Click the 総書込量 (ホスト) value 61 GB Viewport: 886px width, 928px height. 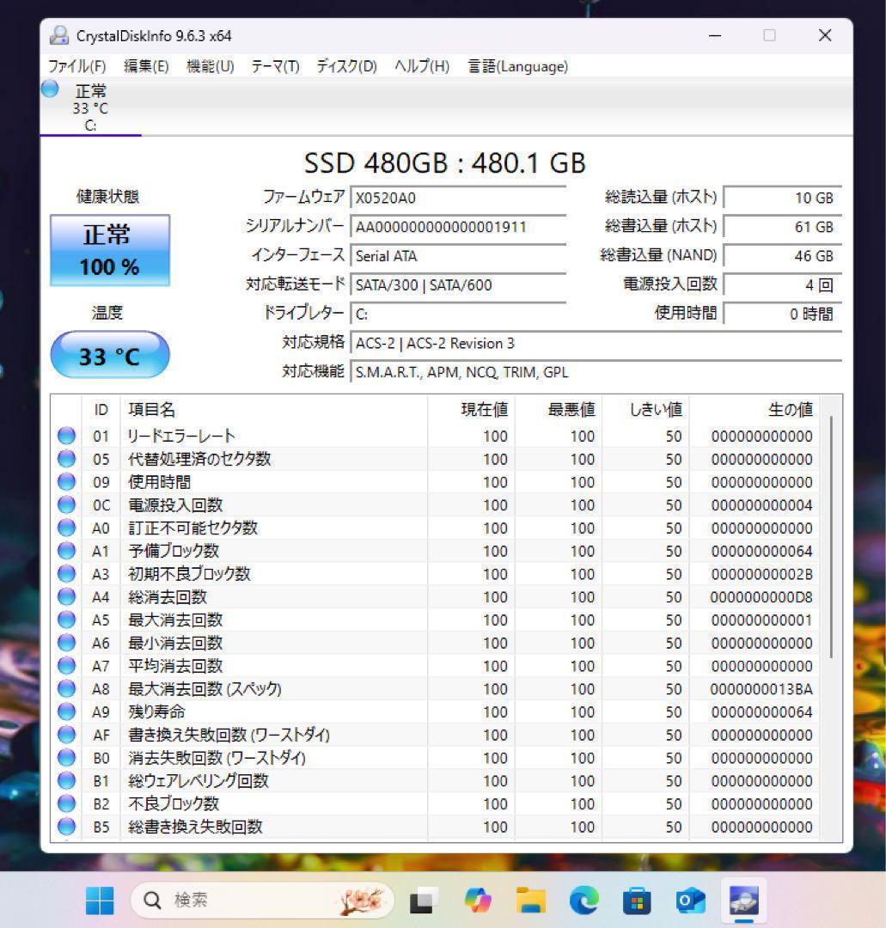coord(782,227)
